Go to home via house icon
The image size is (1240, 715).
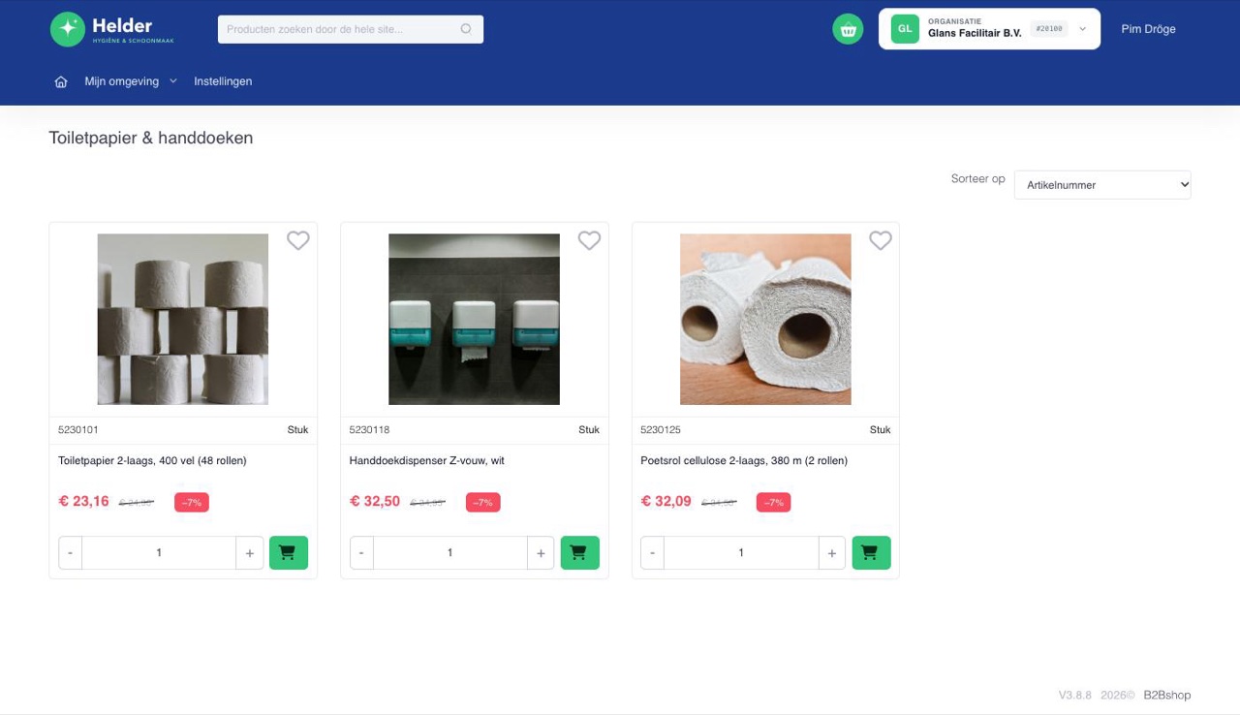(61, 81)
